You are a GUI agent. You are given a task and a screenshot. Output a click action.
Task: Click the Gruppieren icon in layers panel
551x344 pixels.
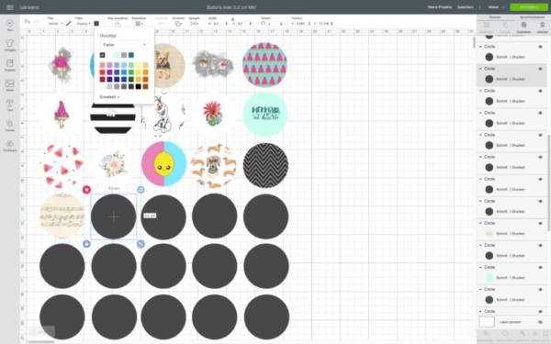pos(487,26)
